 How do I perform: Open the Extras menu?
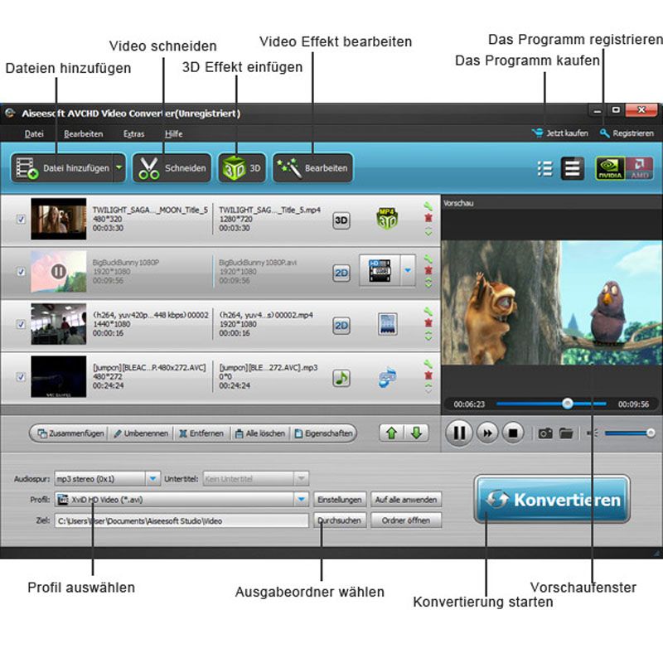tap(134, 133)
